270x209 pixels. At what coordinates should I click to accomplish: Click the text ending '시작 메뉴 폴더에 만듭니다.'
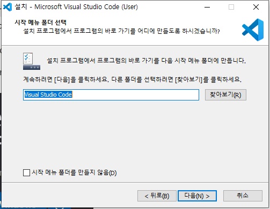coord(147,61)
